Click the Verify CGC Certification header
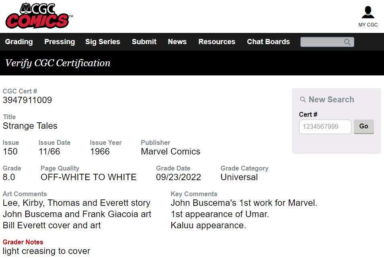The image size is (384, 258). tap(58, 63)
